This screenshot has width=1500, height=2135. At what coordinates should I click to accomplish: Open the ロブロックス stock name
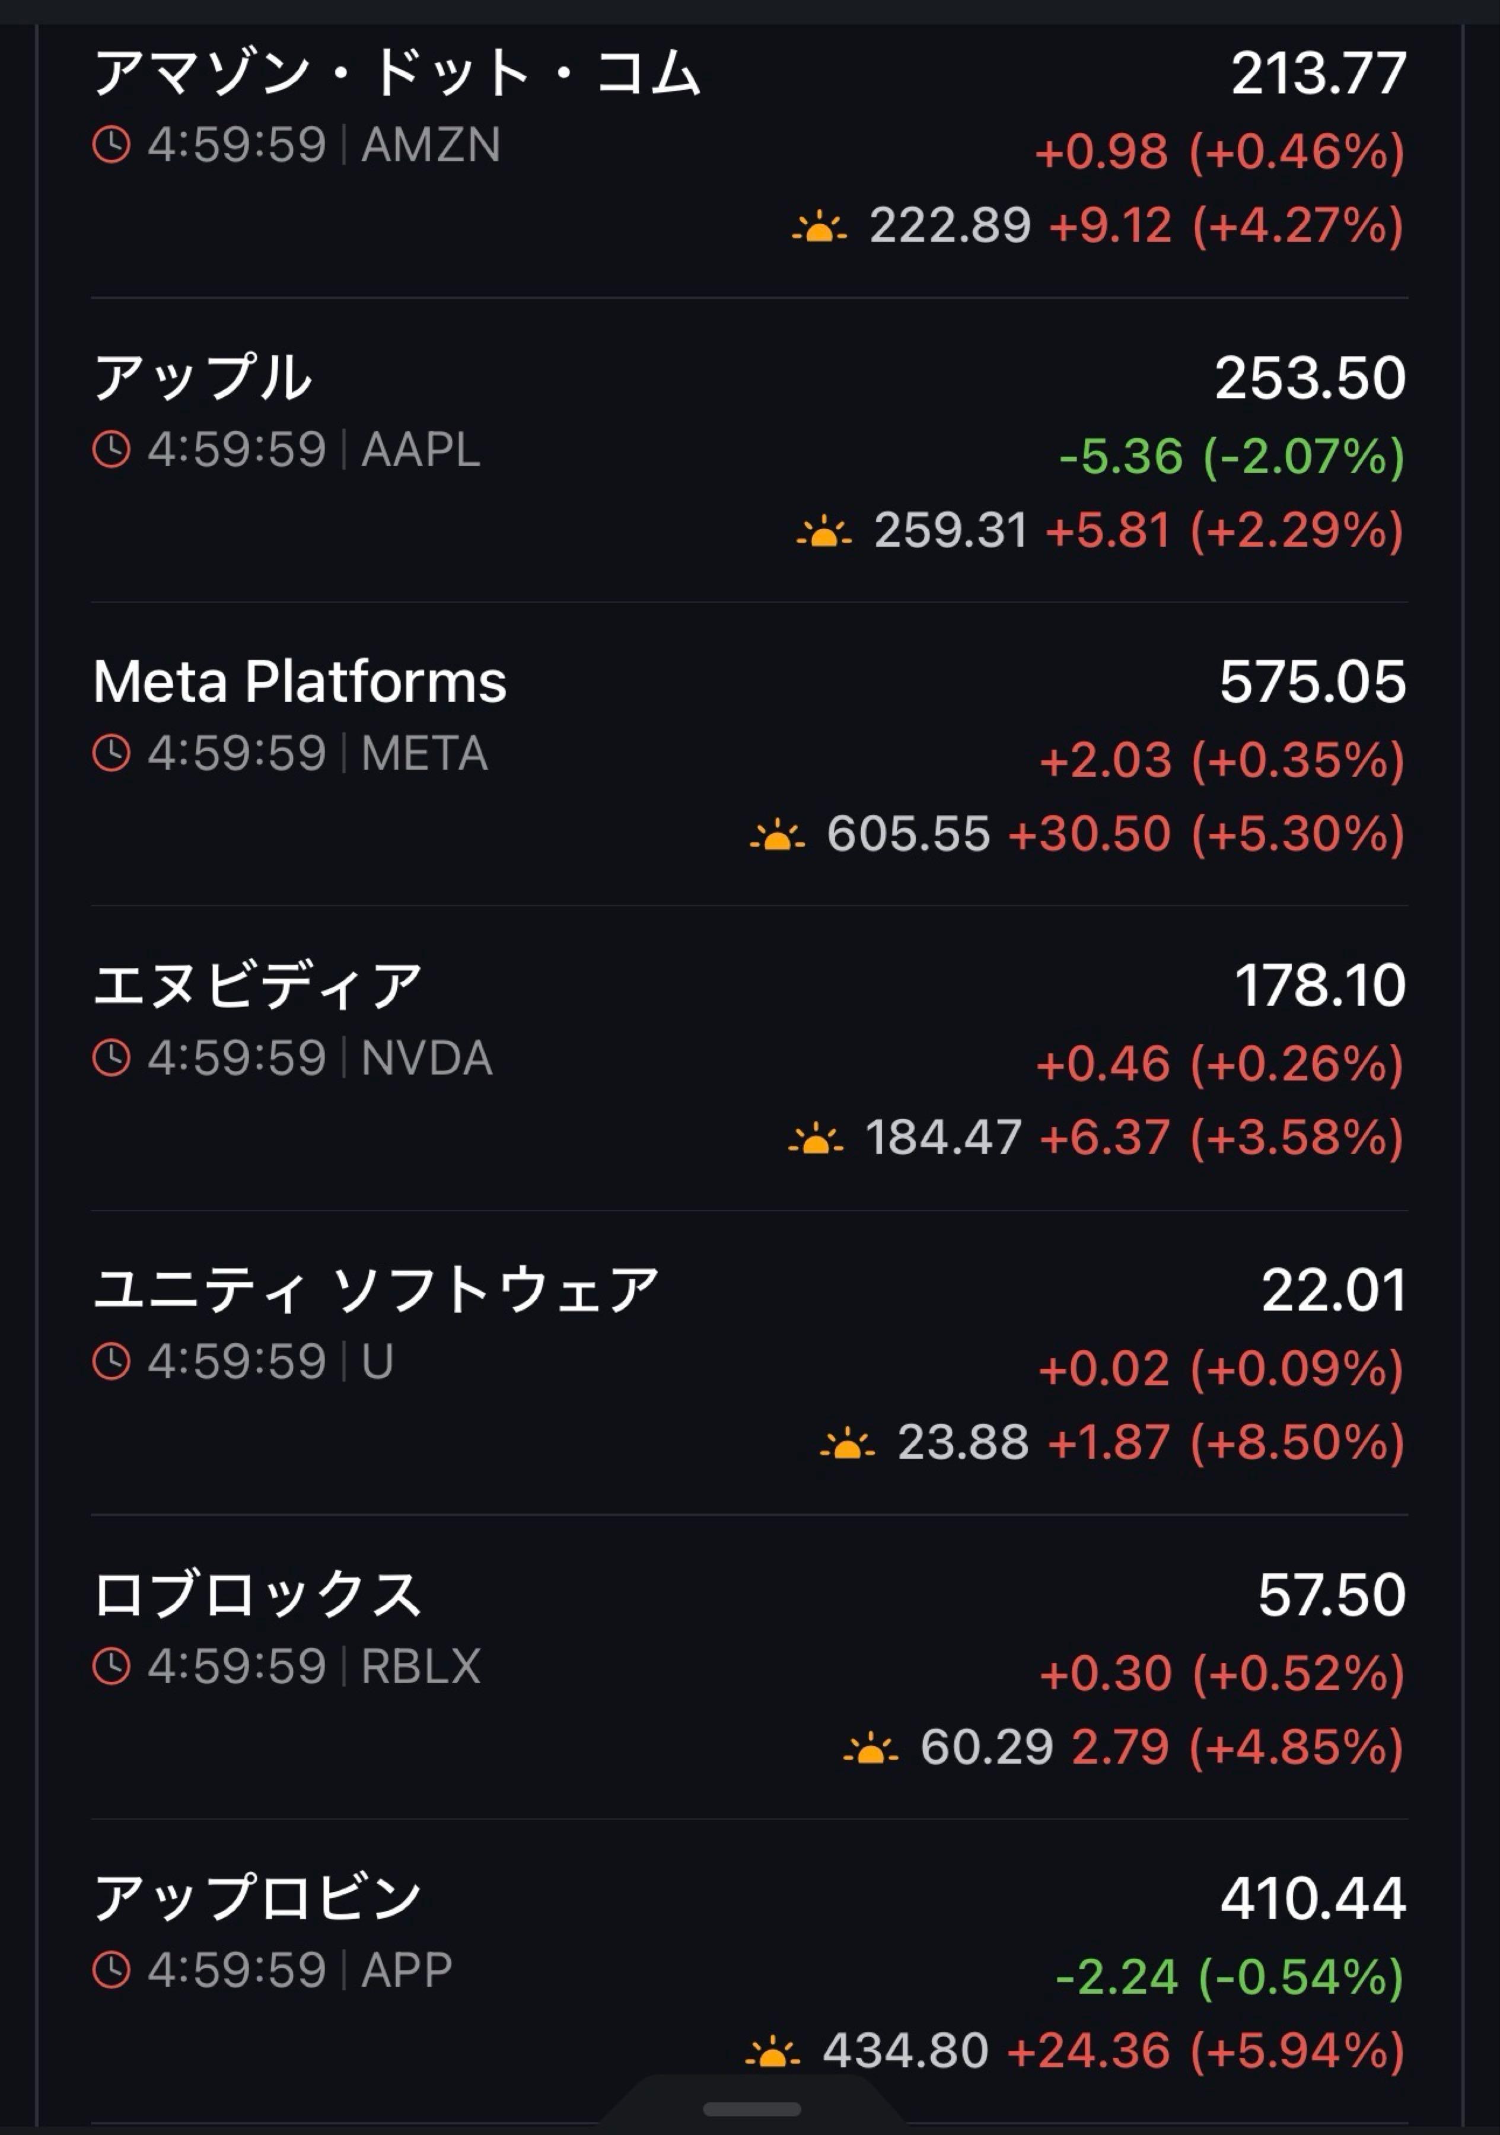pos(257,1595)
